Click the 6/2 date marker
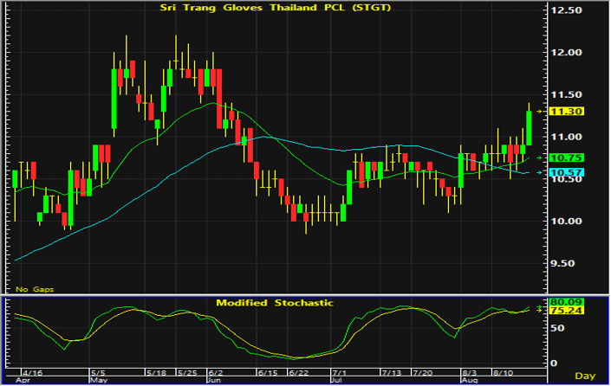Screen dimensions: 611x386 pyautogui.click(x=215, y=373)
